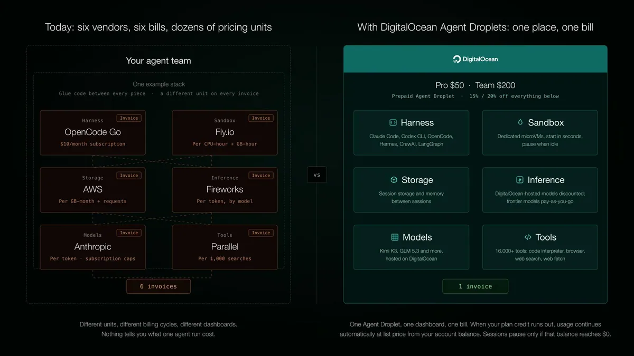Click the '$10/month subscription' text
The width and height of the screenshot is (634, 356).
93,144
